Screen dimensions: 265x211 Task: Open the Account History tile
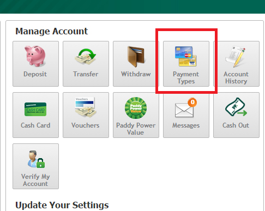point(236,64)
